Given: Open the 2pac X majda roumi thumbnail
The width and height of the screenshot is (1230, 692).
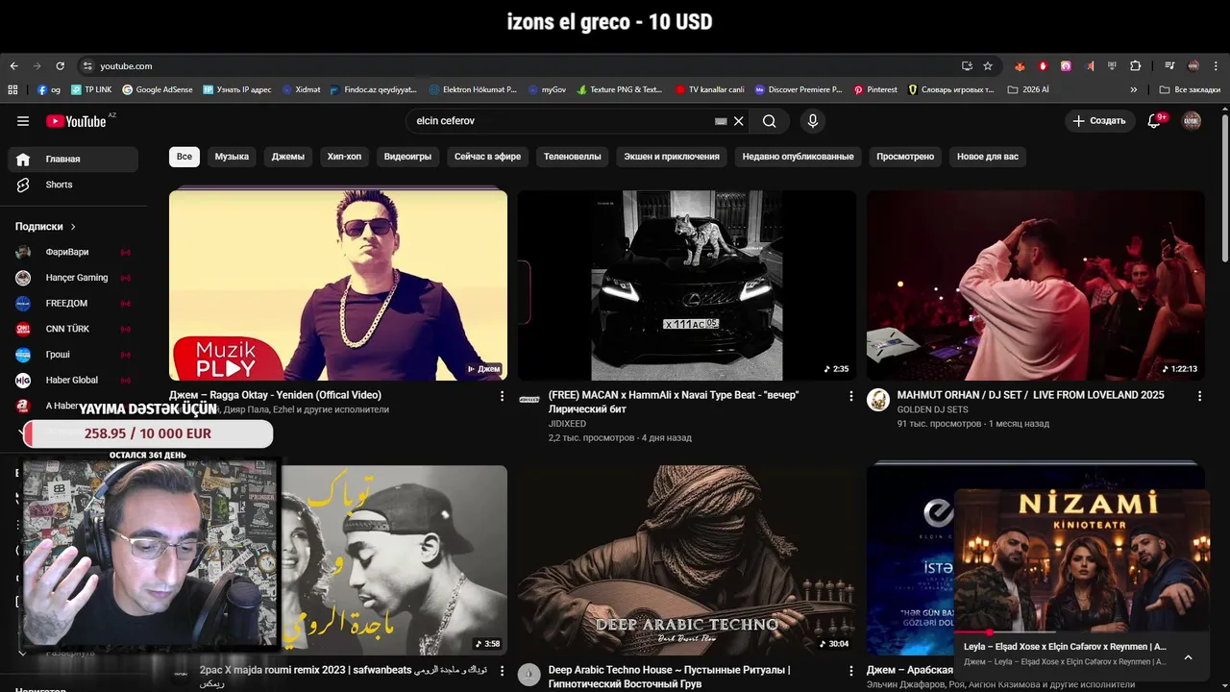Looking at the screenshot, I should pyautogui.click(x=394, y=560).
